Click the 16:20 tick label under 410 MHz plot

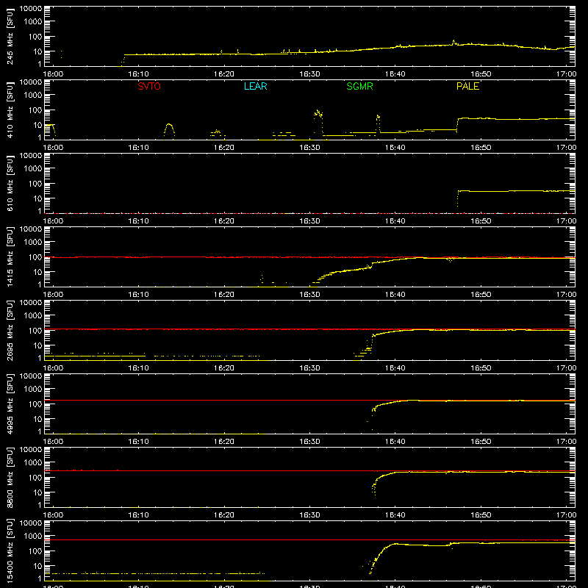[224, 148]
